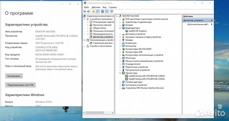This screenshot has width=229, height=121.
Task: Open the Вид menu
Action: click(104, 7)
